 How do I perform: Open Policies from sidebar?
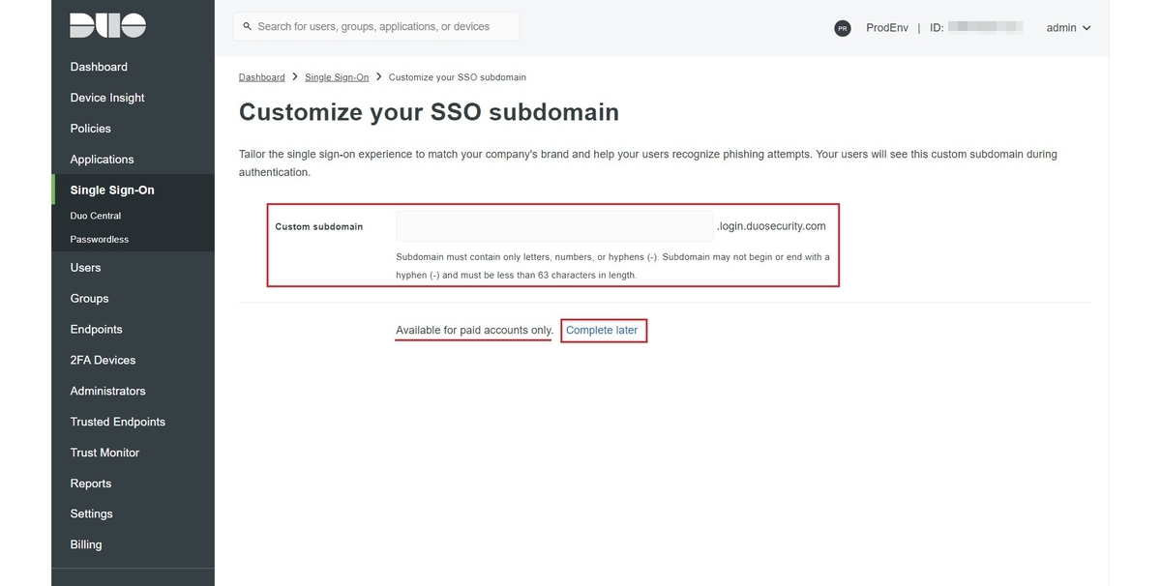pyautogui.click(x=90, y=129)
